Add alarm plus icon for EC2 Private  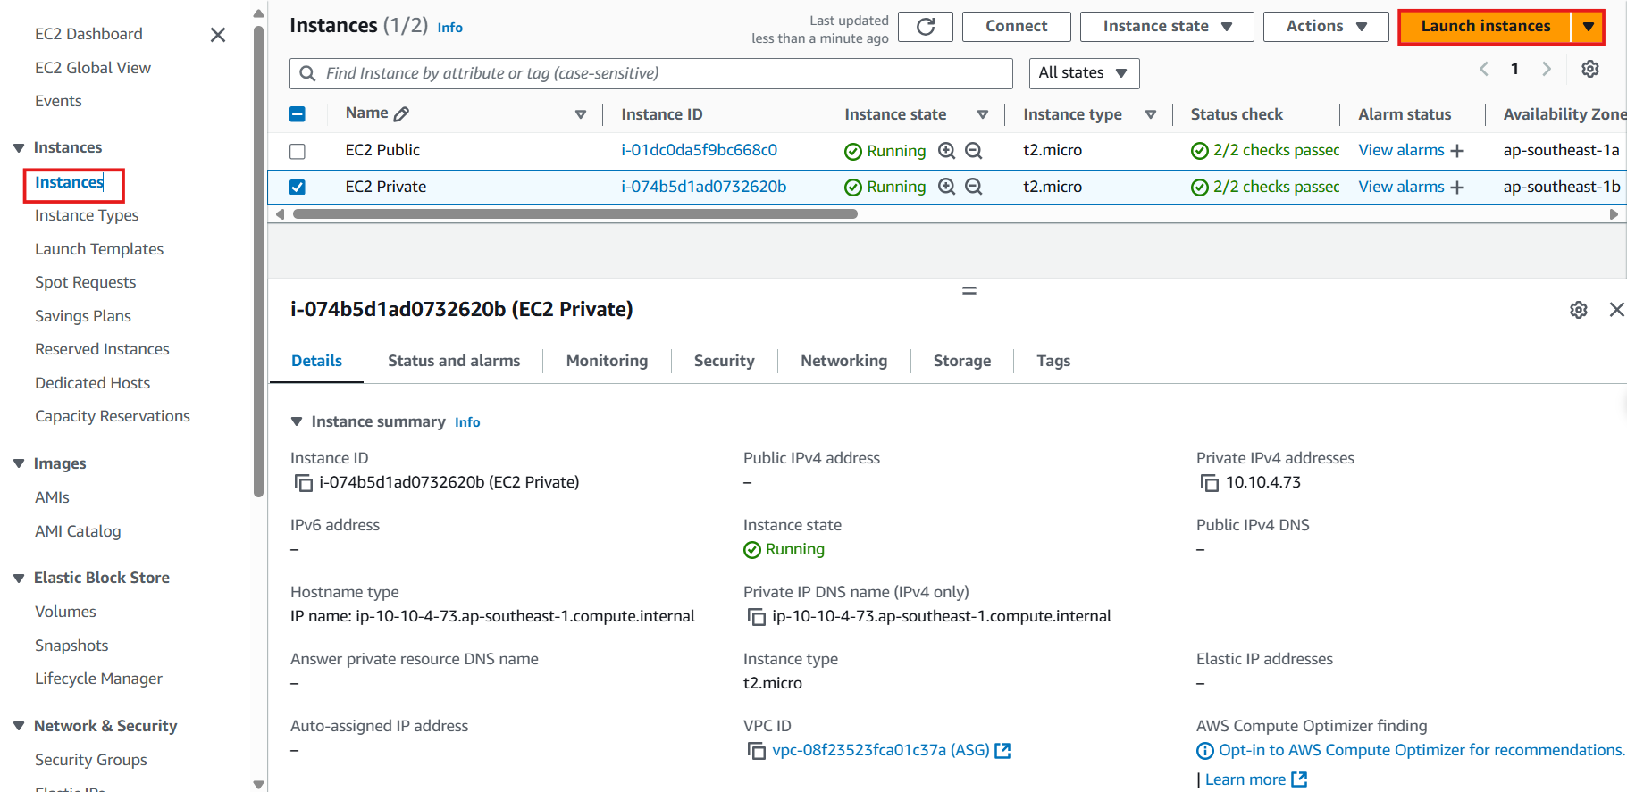1457,187
